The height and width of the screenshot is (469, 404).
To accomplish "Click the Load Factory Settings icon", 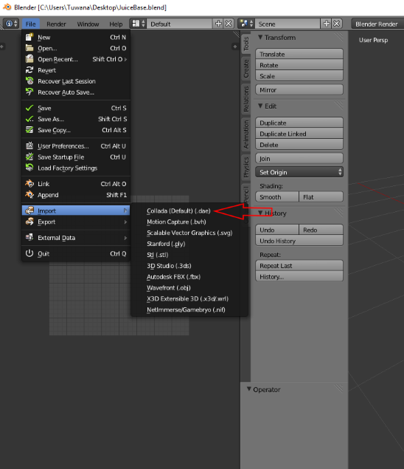I will [x=29, y=168].
